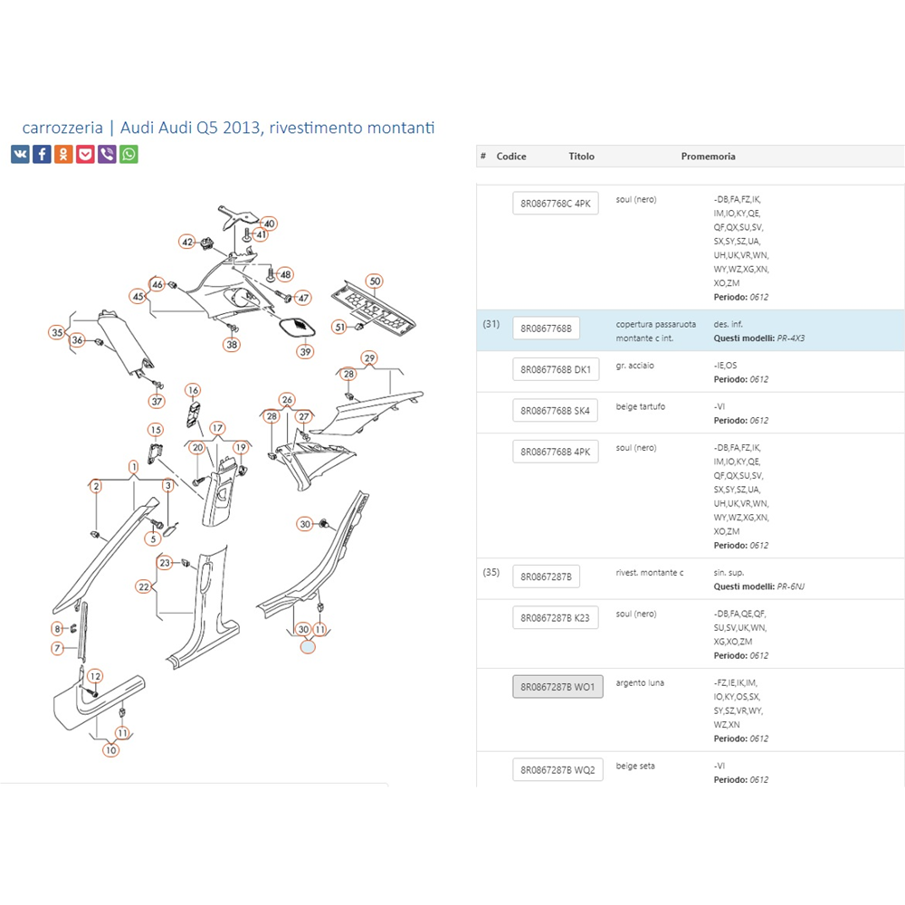Screen dimensions: 905x905
Task: Click diagram callout number 5
Action: click(x=152, y=539)
